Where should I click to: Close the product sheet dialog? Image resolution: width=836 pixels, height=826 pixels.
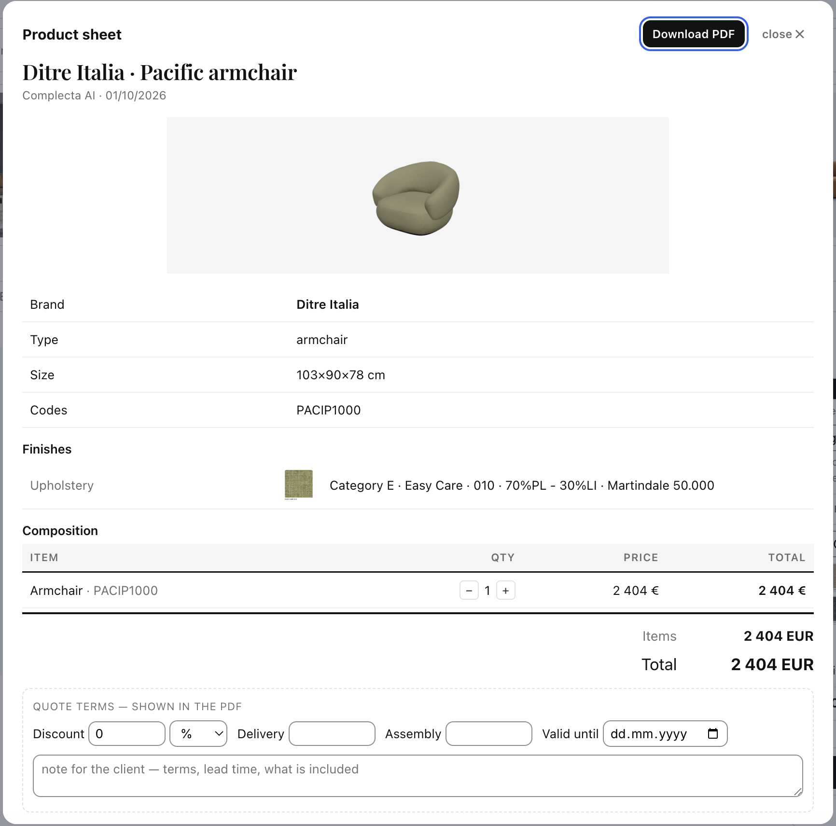click(x=783, y=34)
